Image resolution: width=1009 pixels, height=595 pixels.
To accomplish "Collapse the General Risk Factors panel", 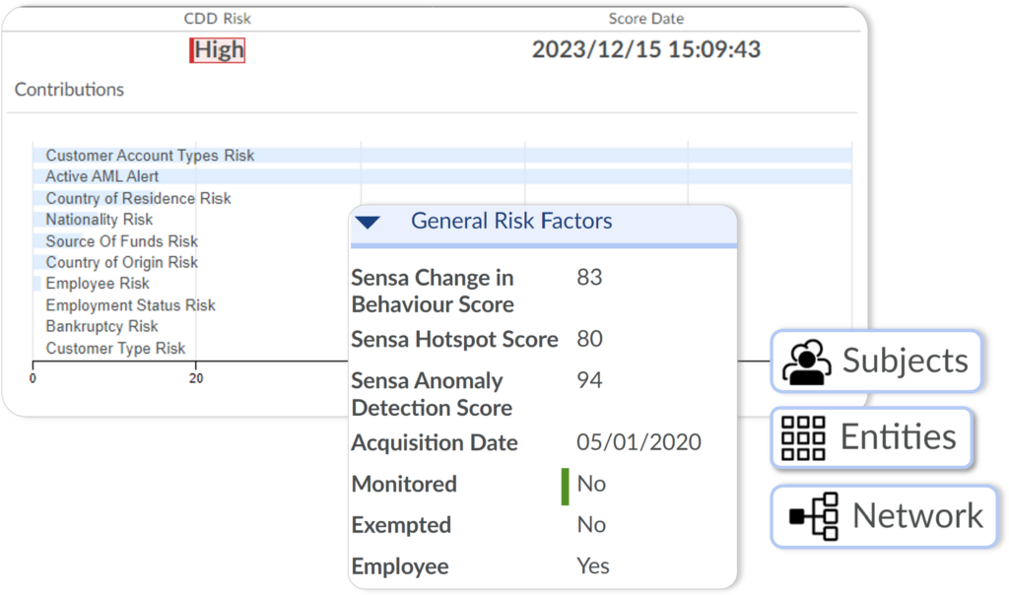I will (x=369, y=221).
